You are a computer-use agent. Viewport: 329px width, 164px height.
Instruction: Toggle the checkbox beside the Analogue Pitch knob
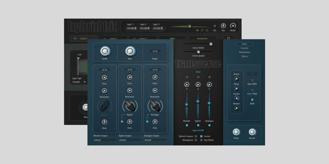[147, 122]
